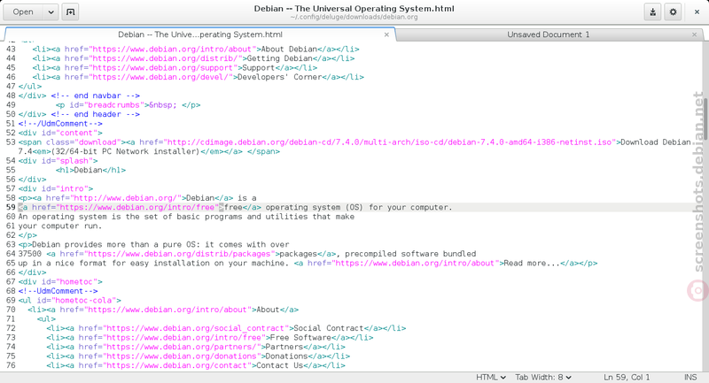The image size is (709, 383).
Task: Click the 'end header' comment
Action: [96, 114]
